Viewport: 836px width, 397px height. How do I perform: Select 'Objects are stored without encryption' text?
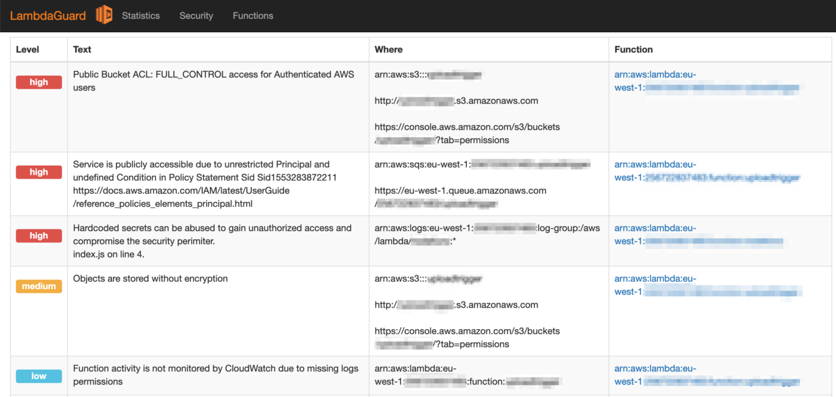150,278
